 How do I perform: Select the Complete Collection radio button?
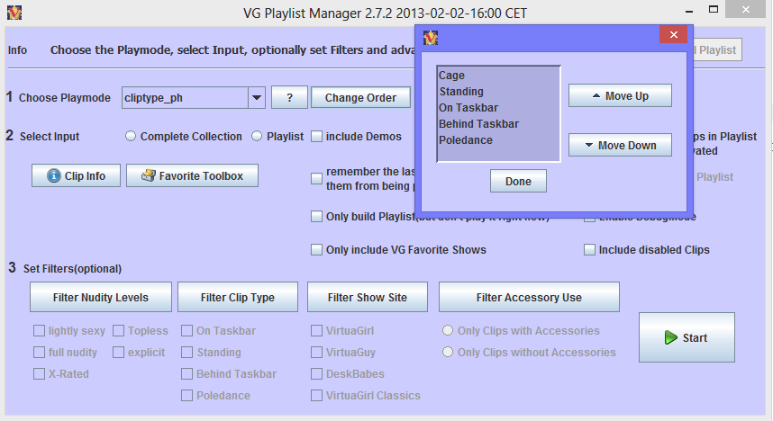pos(131,137)
